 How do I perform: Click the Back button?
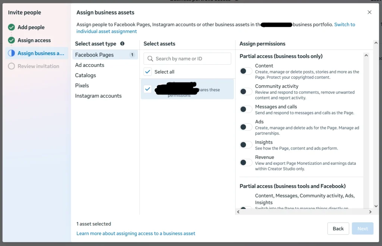coord(338,229)
